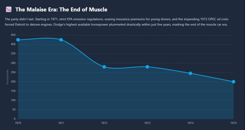
Task: Click the 1972 horsepower data point
Action: tap(104, 67)
